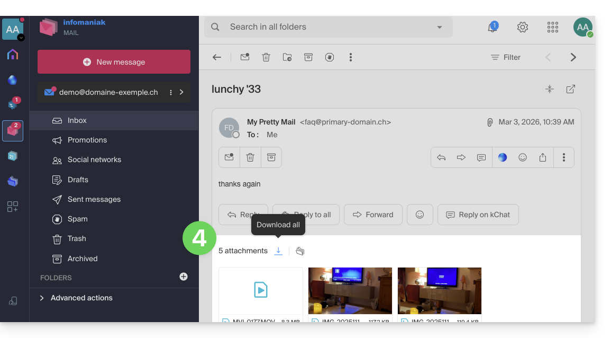Mark message as unread in toolbar

tap(245, 57)
